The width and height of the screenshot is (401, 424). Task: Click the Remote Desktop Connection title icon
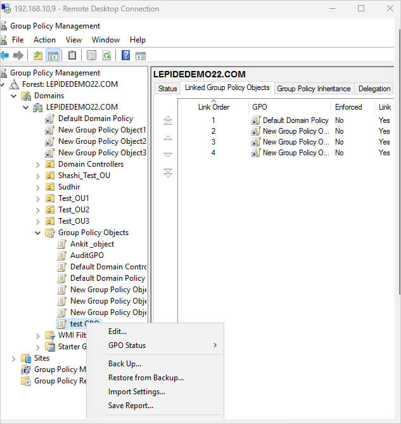6,9
